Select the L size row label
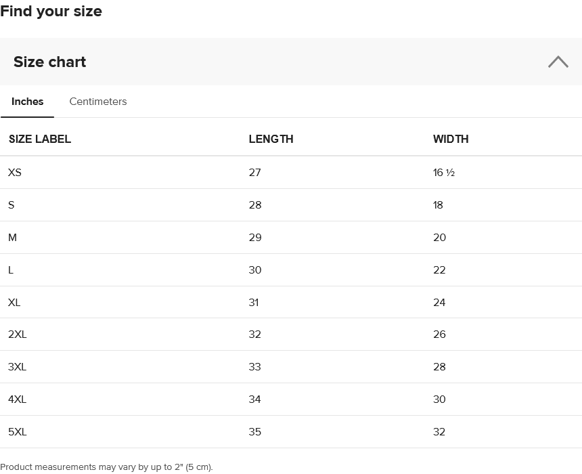Screen dimensions: 582x474 point(11,270)
